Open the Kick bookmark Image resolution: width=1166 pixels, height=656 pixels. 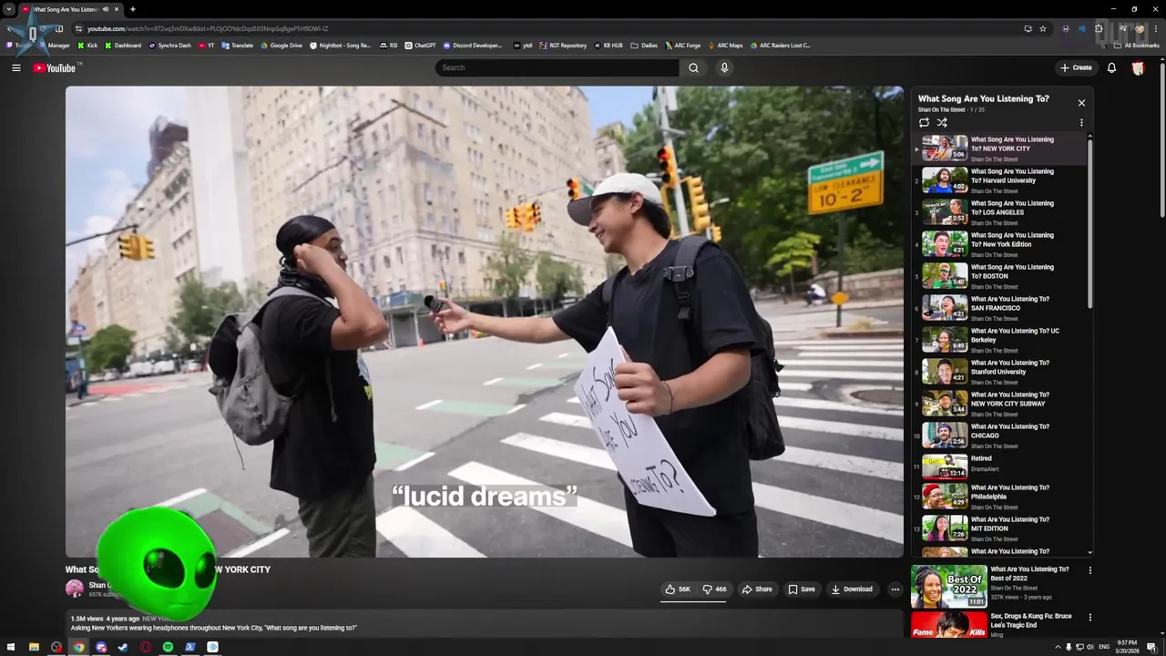[87, 45]
